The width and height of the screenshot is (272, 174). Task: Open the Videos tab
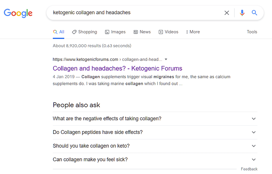tap(168, 32)
